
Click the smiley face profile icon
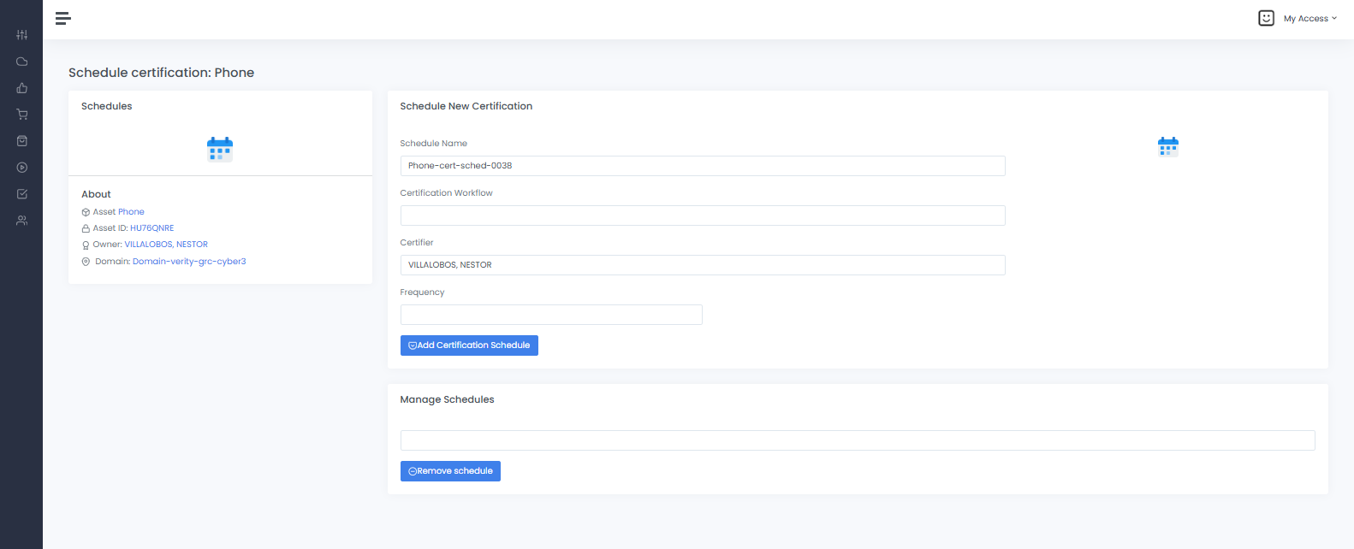click(1267, 18)
